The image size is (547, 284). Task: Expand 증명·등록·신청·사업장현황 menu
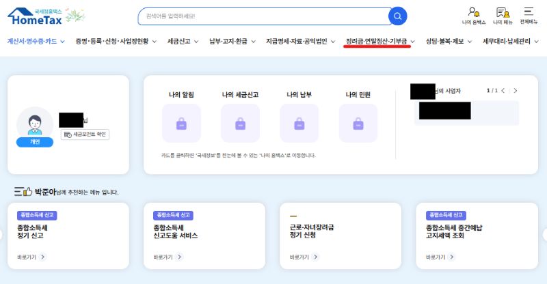[116, 41]
